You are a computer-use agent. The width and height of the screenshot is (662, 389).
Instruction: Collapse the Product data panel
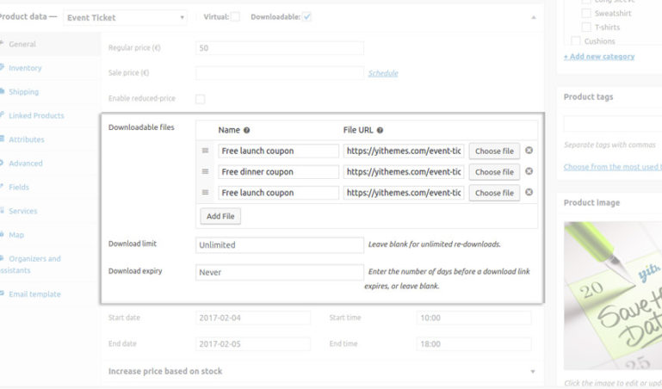(532, 17)
